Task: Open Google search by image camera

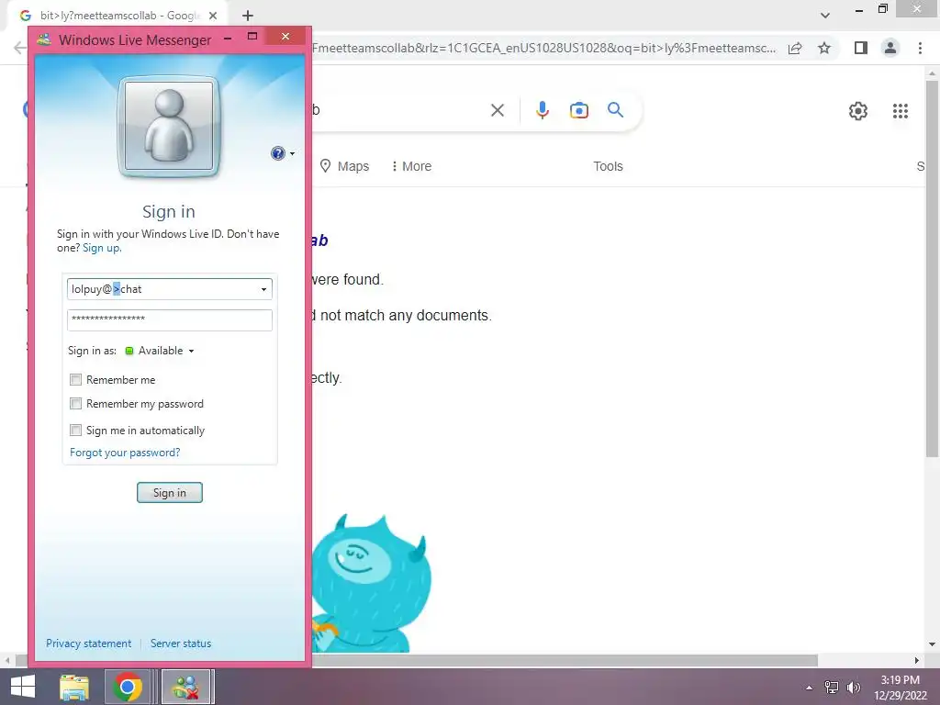Action: click(x=578, y=110)
